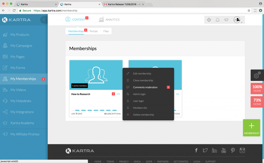Image resolution: width=264 pixels, height=163 pixels.
Task: Open Kartra YouTube channel from footer
Action: [x=224, y=150]
